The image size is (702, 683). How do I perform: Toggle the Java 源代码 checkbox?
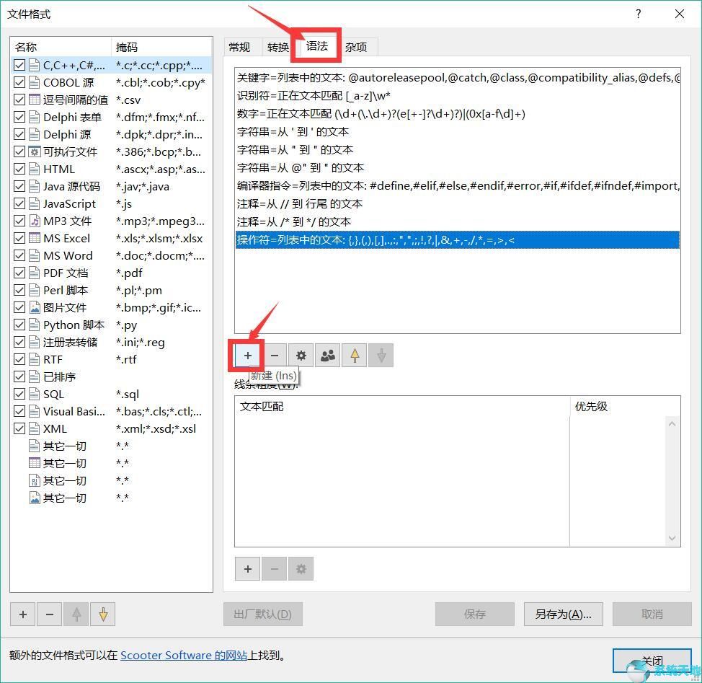[19, 186]
